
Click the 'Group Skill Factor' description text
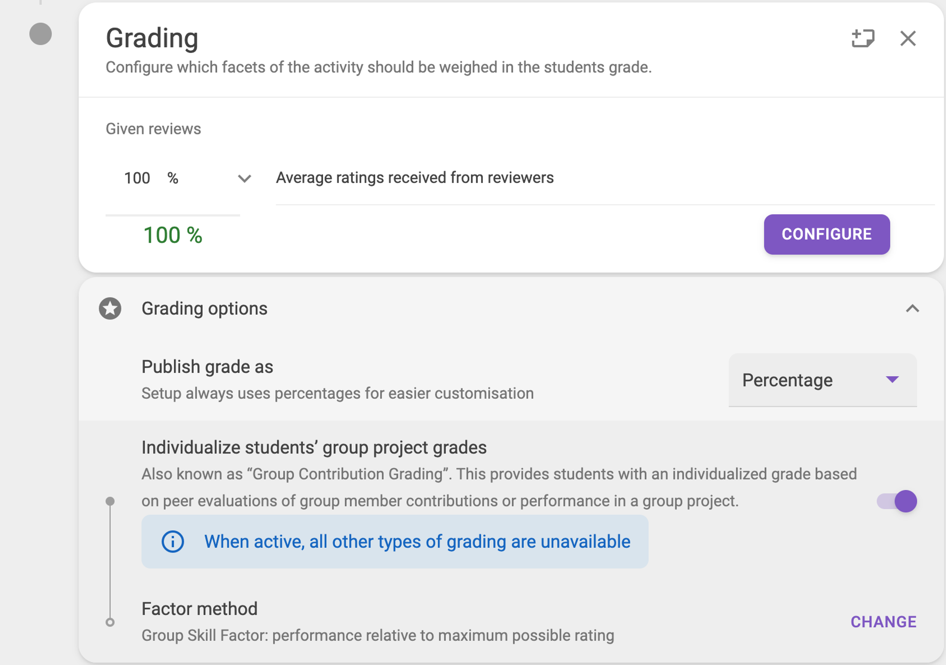click(x=378, y=635)
